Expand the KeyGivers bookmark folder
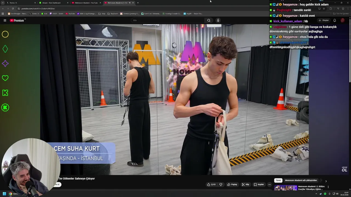 (x=113, y=13)
